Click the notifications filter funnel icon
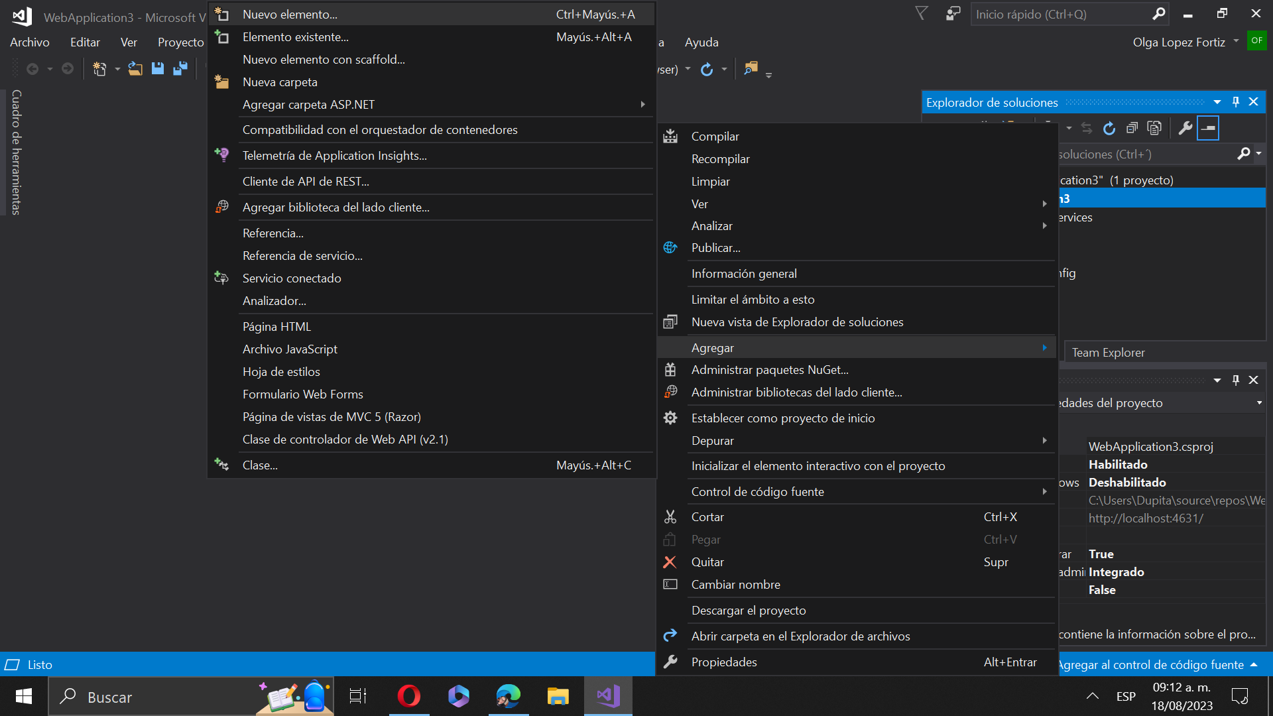Image resolution: width=1273 pixels, height=716 pixels. tap(922, 14)
